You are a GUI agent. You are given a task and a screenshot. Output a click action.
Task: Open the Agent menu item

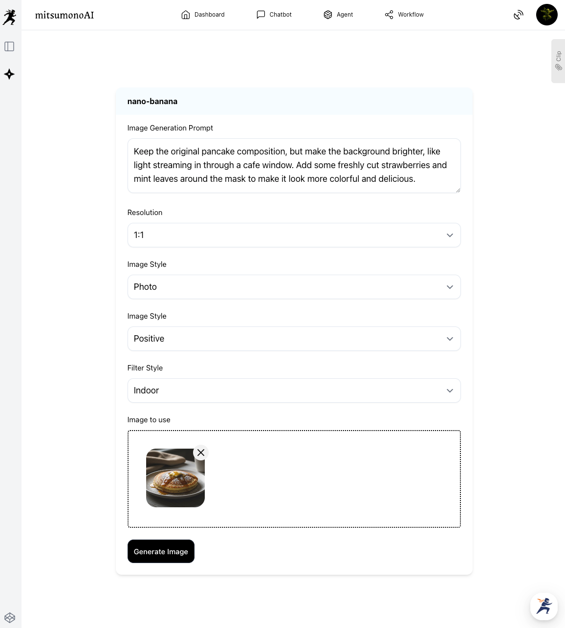[x=338, y=15]
